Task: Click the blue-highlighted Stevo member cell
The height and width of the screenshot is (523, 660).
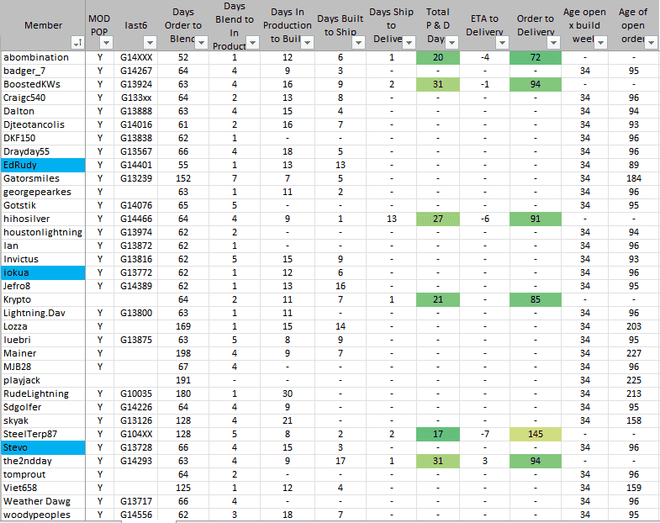Action: point(43,447)
